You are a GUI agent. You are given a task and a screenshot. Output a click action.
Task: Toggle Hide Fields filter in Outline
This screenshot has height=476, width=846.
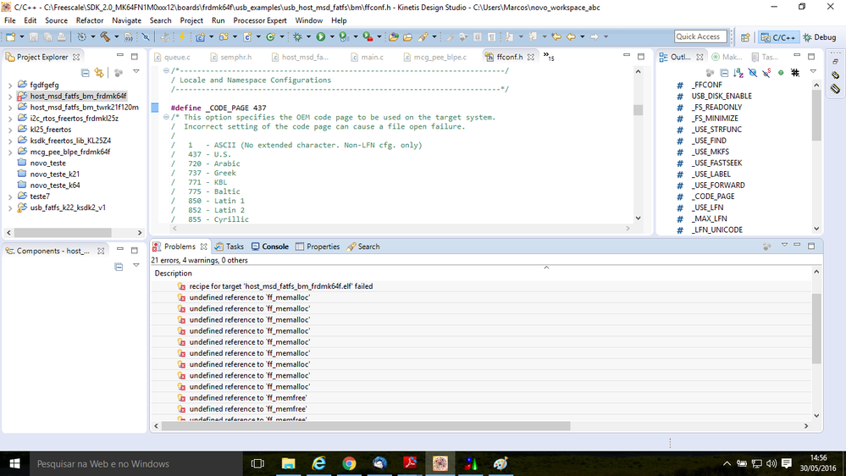click(752, 72)
